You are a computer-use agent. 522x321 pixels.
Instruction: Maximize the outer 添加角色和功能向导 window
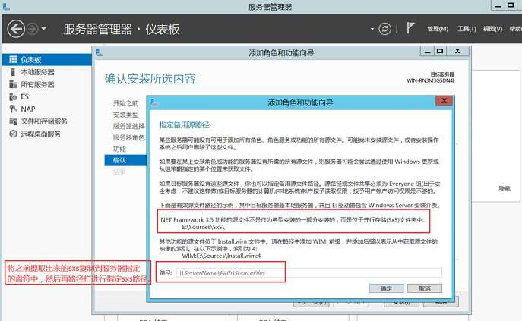(440, 52)
